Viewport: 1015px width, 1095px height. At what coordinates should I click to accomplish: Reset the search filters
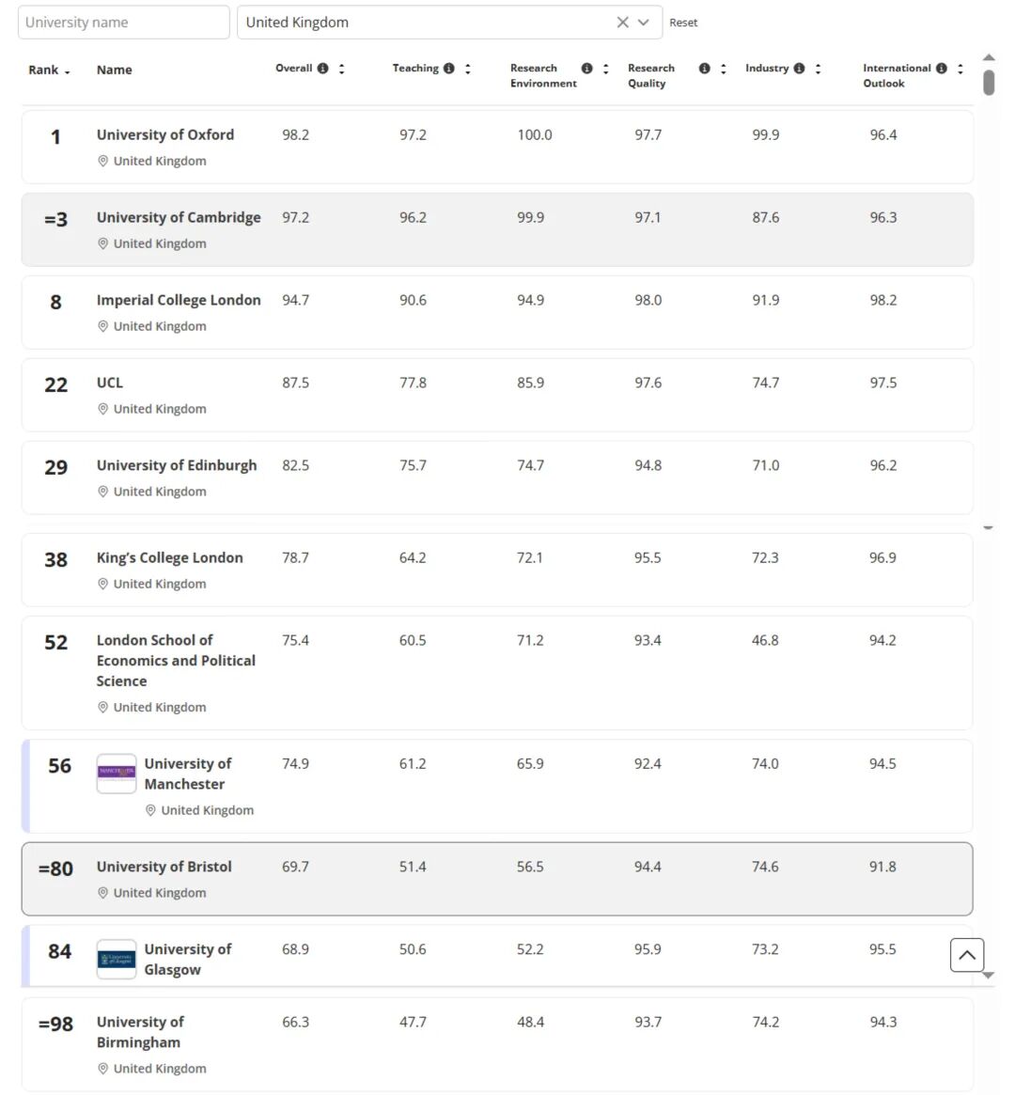(x=683, y=23)
